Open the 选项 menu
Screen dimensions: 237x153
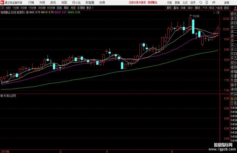point(193,3)
